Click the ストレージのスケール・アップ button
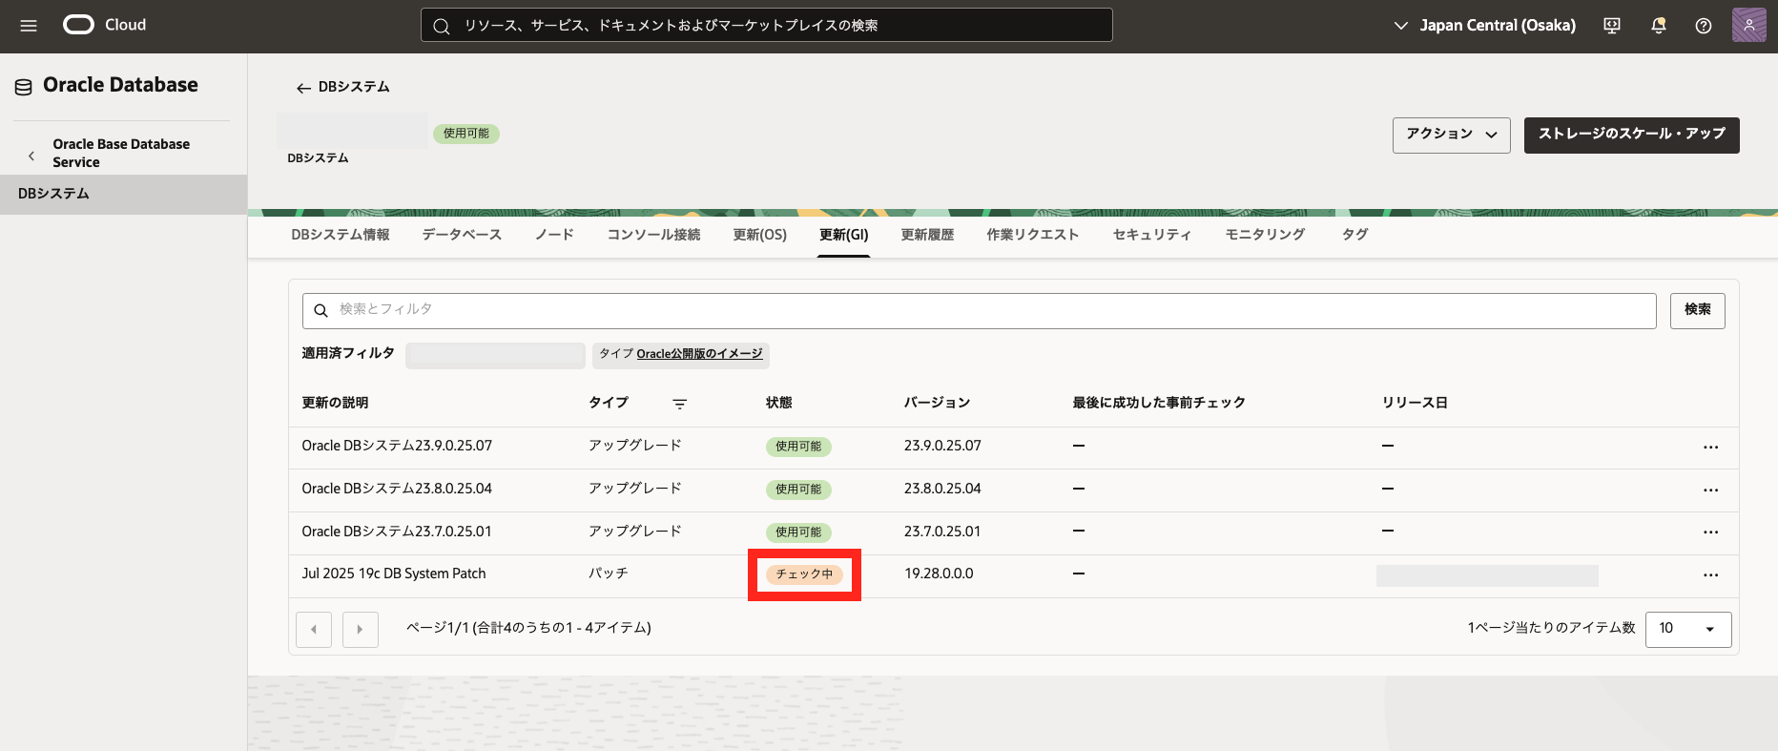This screenshot has height=751, width=1778. pyautogui.click(x=1631, y=135)
